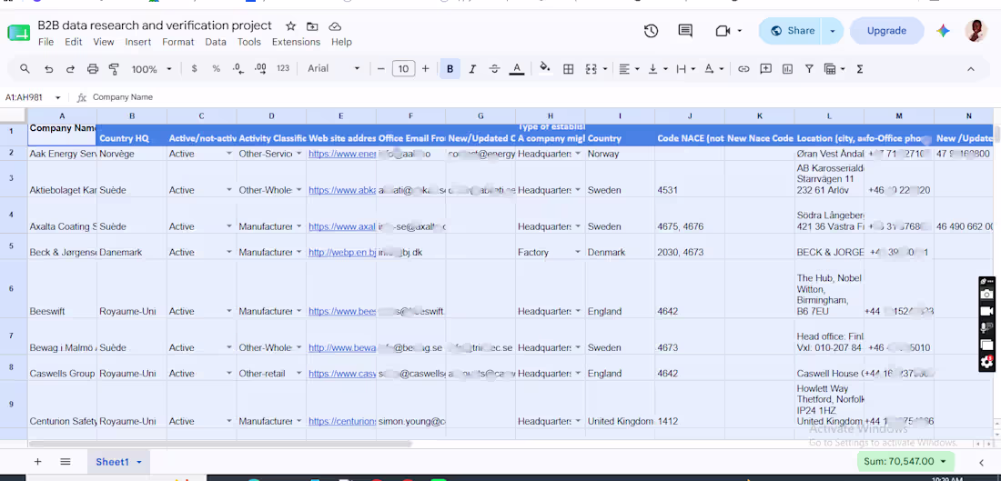
Task: Open the Beeswift website link
Action: pos(342,311)
